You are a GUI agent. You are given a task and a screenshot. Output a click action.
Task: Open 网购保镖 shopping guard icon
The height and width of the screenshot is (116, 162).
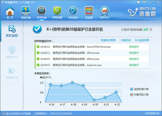click(x=57, y=12)
